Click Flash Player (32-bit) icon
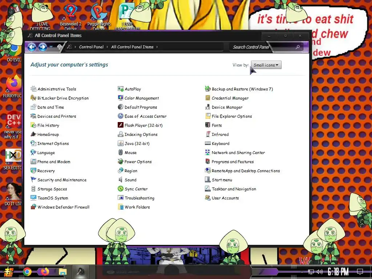 (x=121, y=125)
